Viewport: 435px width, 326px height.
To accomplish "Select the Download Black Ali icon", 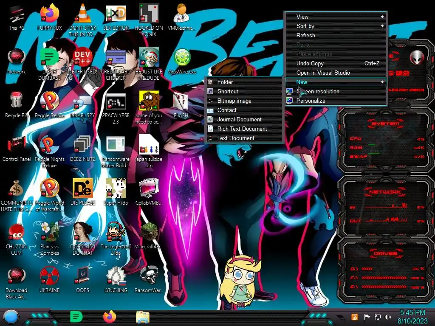I will (x=17, y=283).
